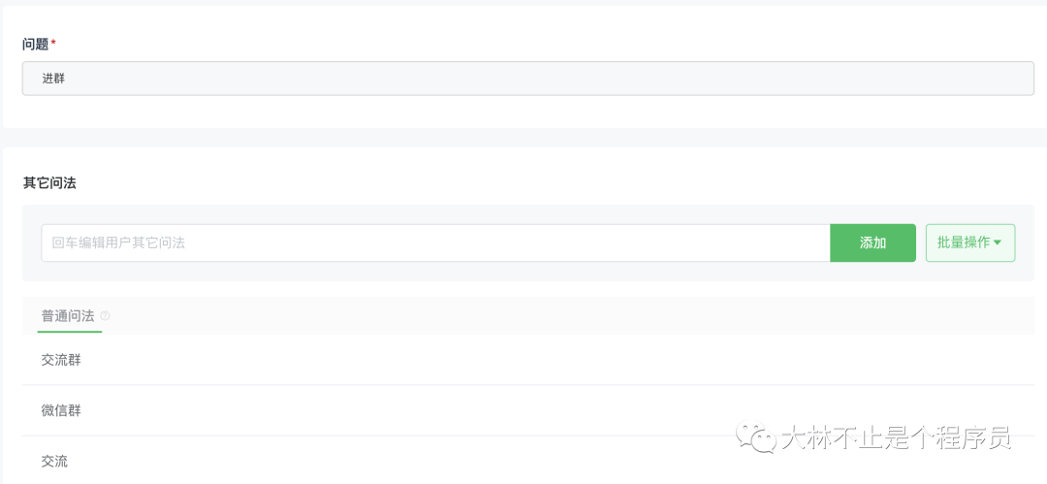Viewport: 1047px width, 484px height.
Task: Select the bottom 交流 entry in the list
Action: coord(54,461)
